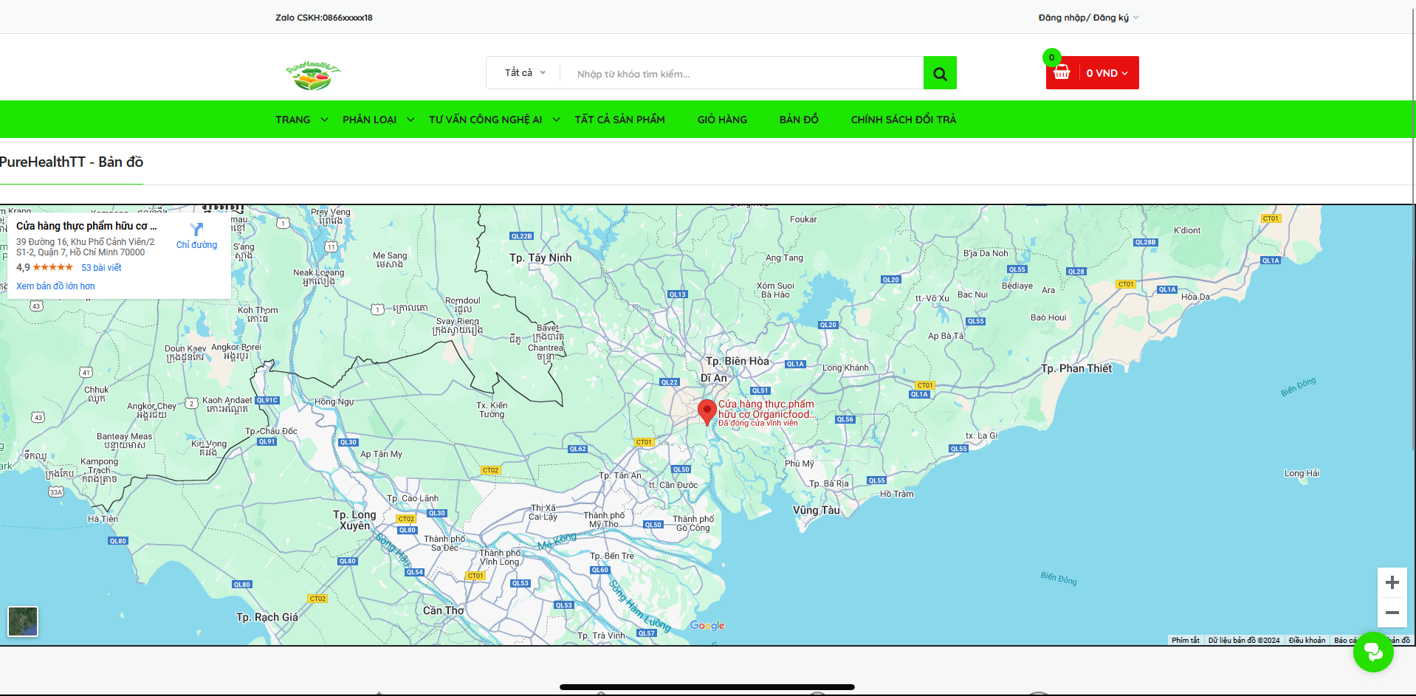The image size is (1416, 696).
Task: Zoom in the map with plus button
Action: pyautogui.click(x=1392, y=582)
